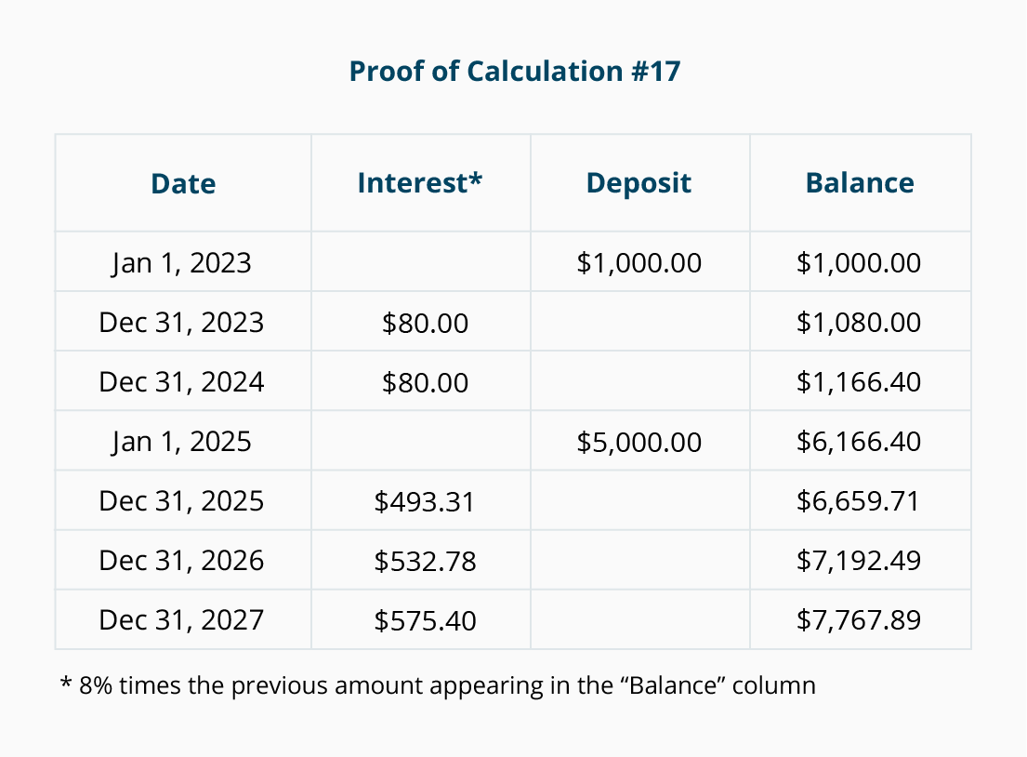
Task: Click the "Proof of Calculation #17" title
Action: click(514, 72)
